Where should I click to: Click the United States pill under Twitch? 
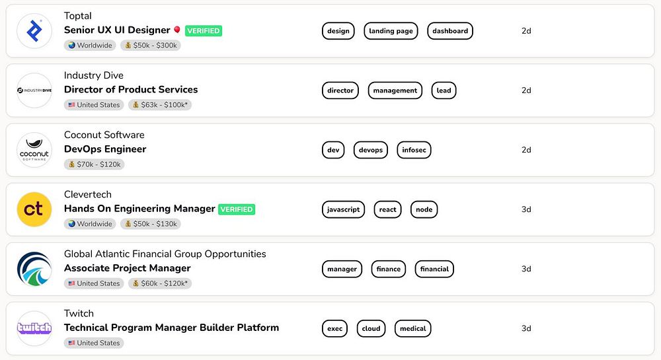[x=94, y=343]
